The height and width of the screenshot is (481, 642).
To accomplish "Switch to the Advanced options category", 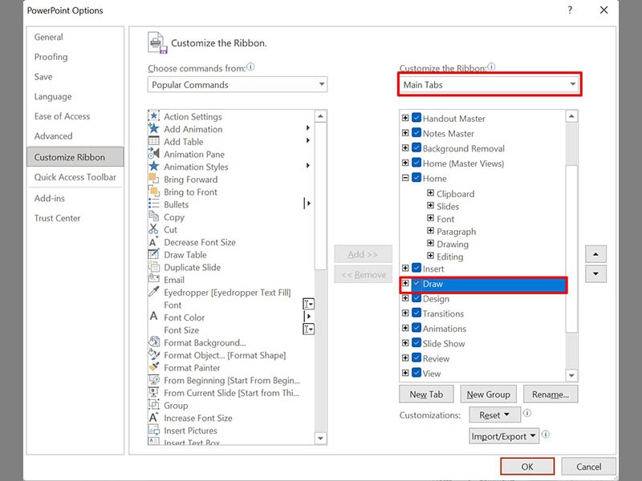I will (x=53, y=136).
